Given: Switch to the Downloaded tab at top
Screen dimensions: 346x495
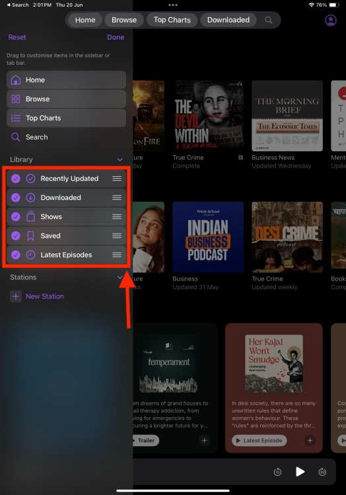Looking at the screenshot, I should [228, 20].
